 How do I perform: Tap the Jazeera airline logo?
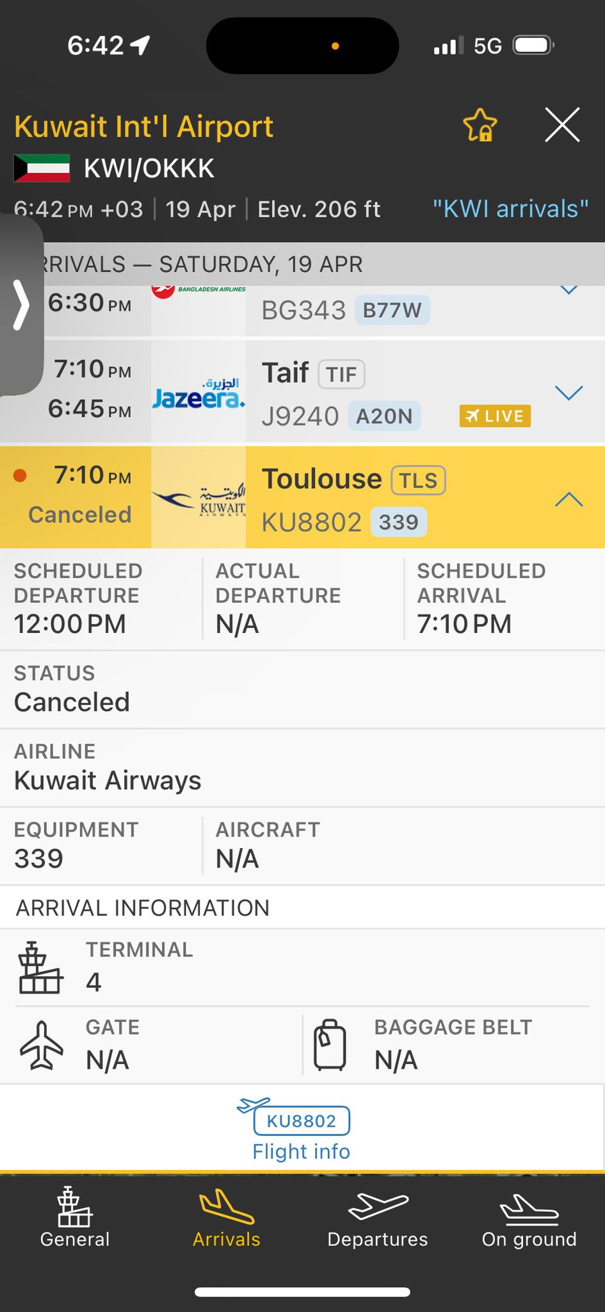pyautogui.click(x=198, y=393)
